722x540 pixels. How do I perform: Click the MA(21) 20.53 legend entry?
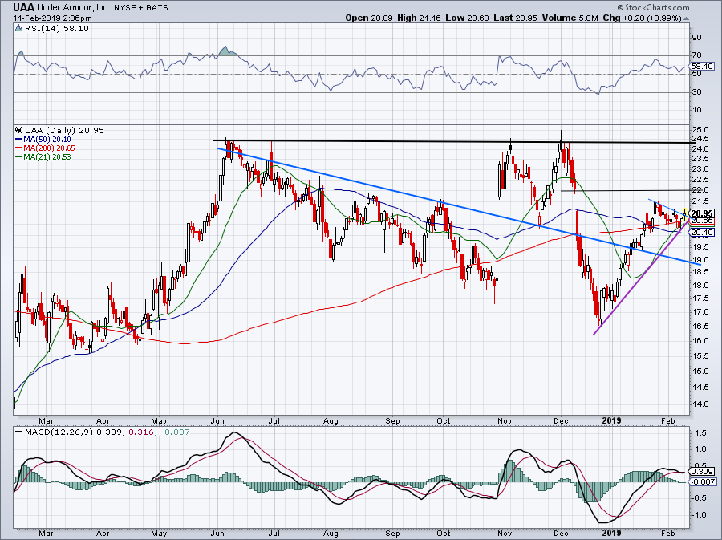[x=47, y=157]
